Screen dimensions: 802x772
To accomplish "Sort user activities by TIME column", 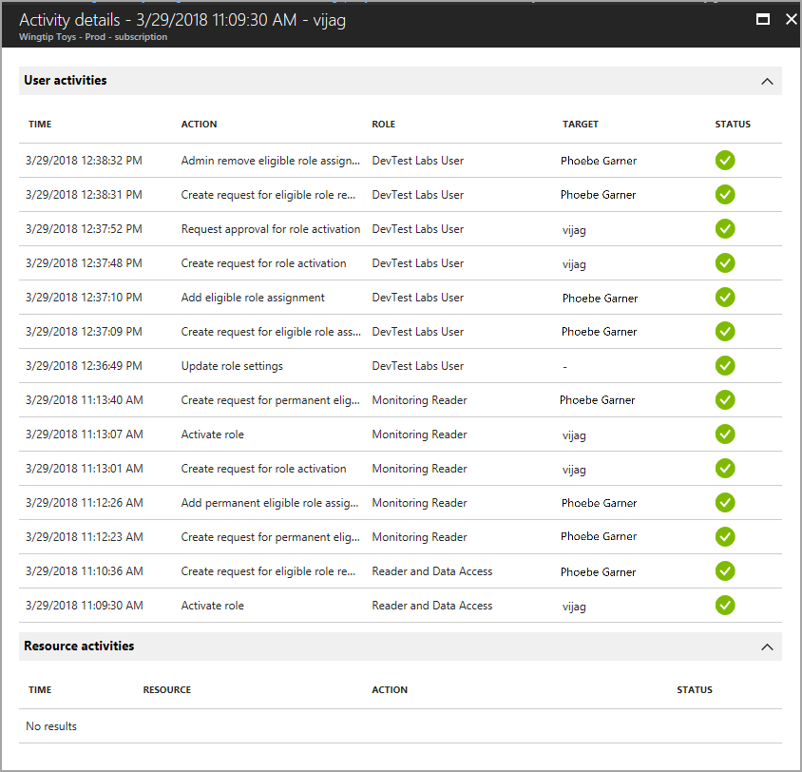I will [x=40, y=124].
